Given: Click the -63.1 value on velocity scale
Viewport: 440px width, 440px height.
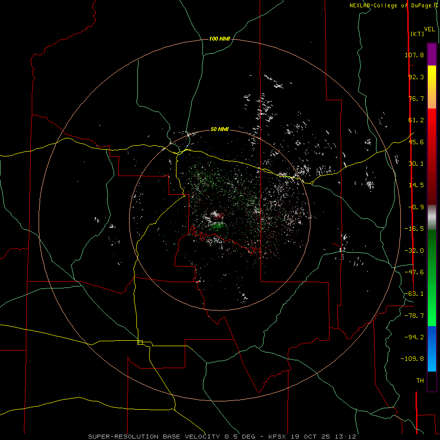Looking at the screenshot, I should [x=414, y=294].
